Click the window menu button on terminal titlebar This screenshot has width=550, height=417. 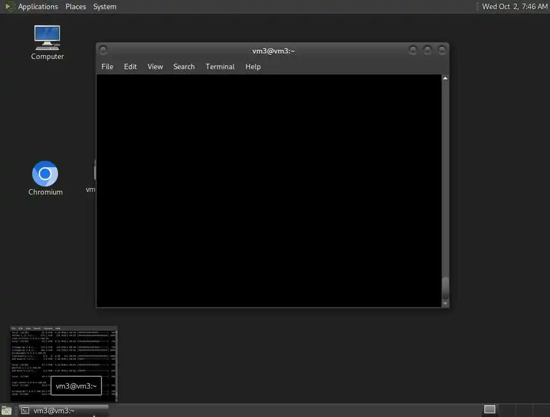pos(103,50)
